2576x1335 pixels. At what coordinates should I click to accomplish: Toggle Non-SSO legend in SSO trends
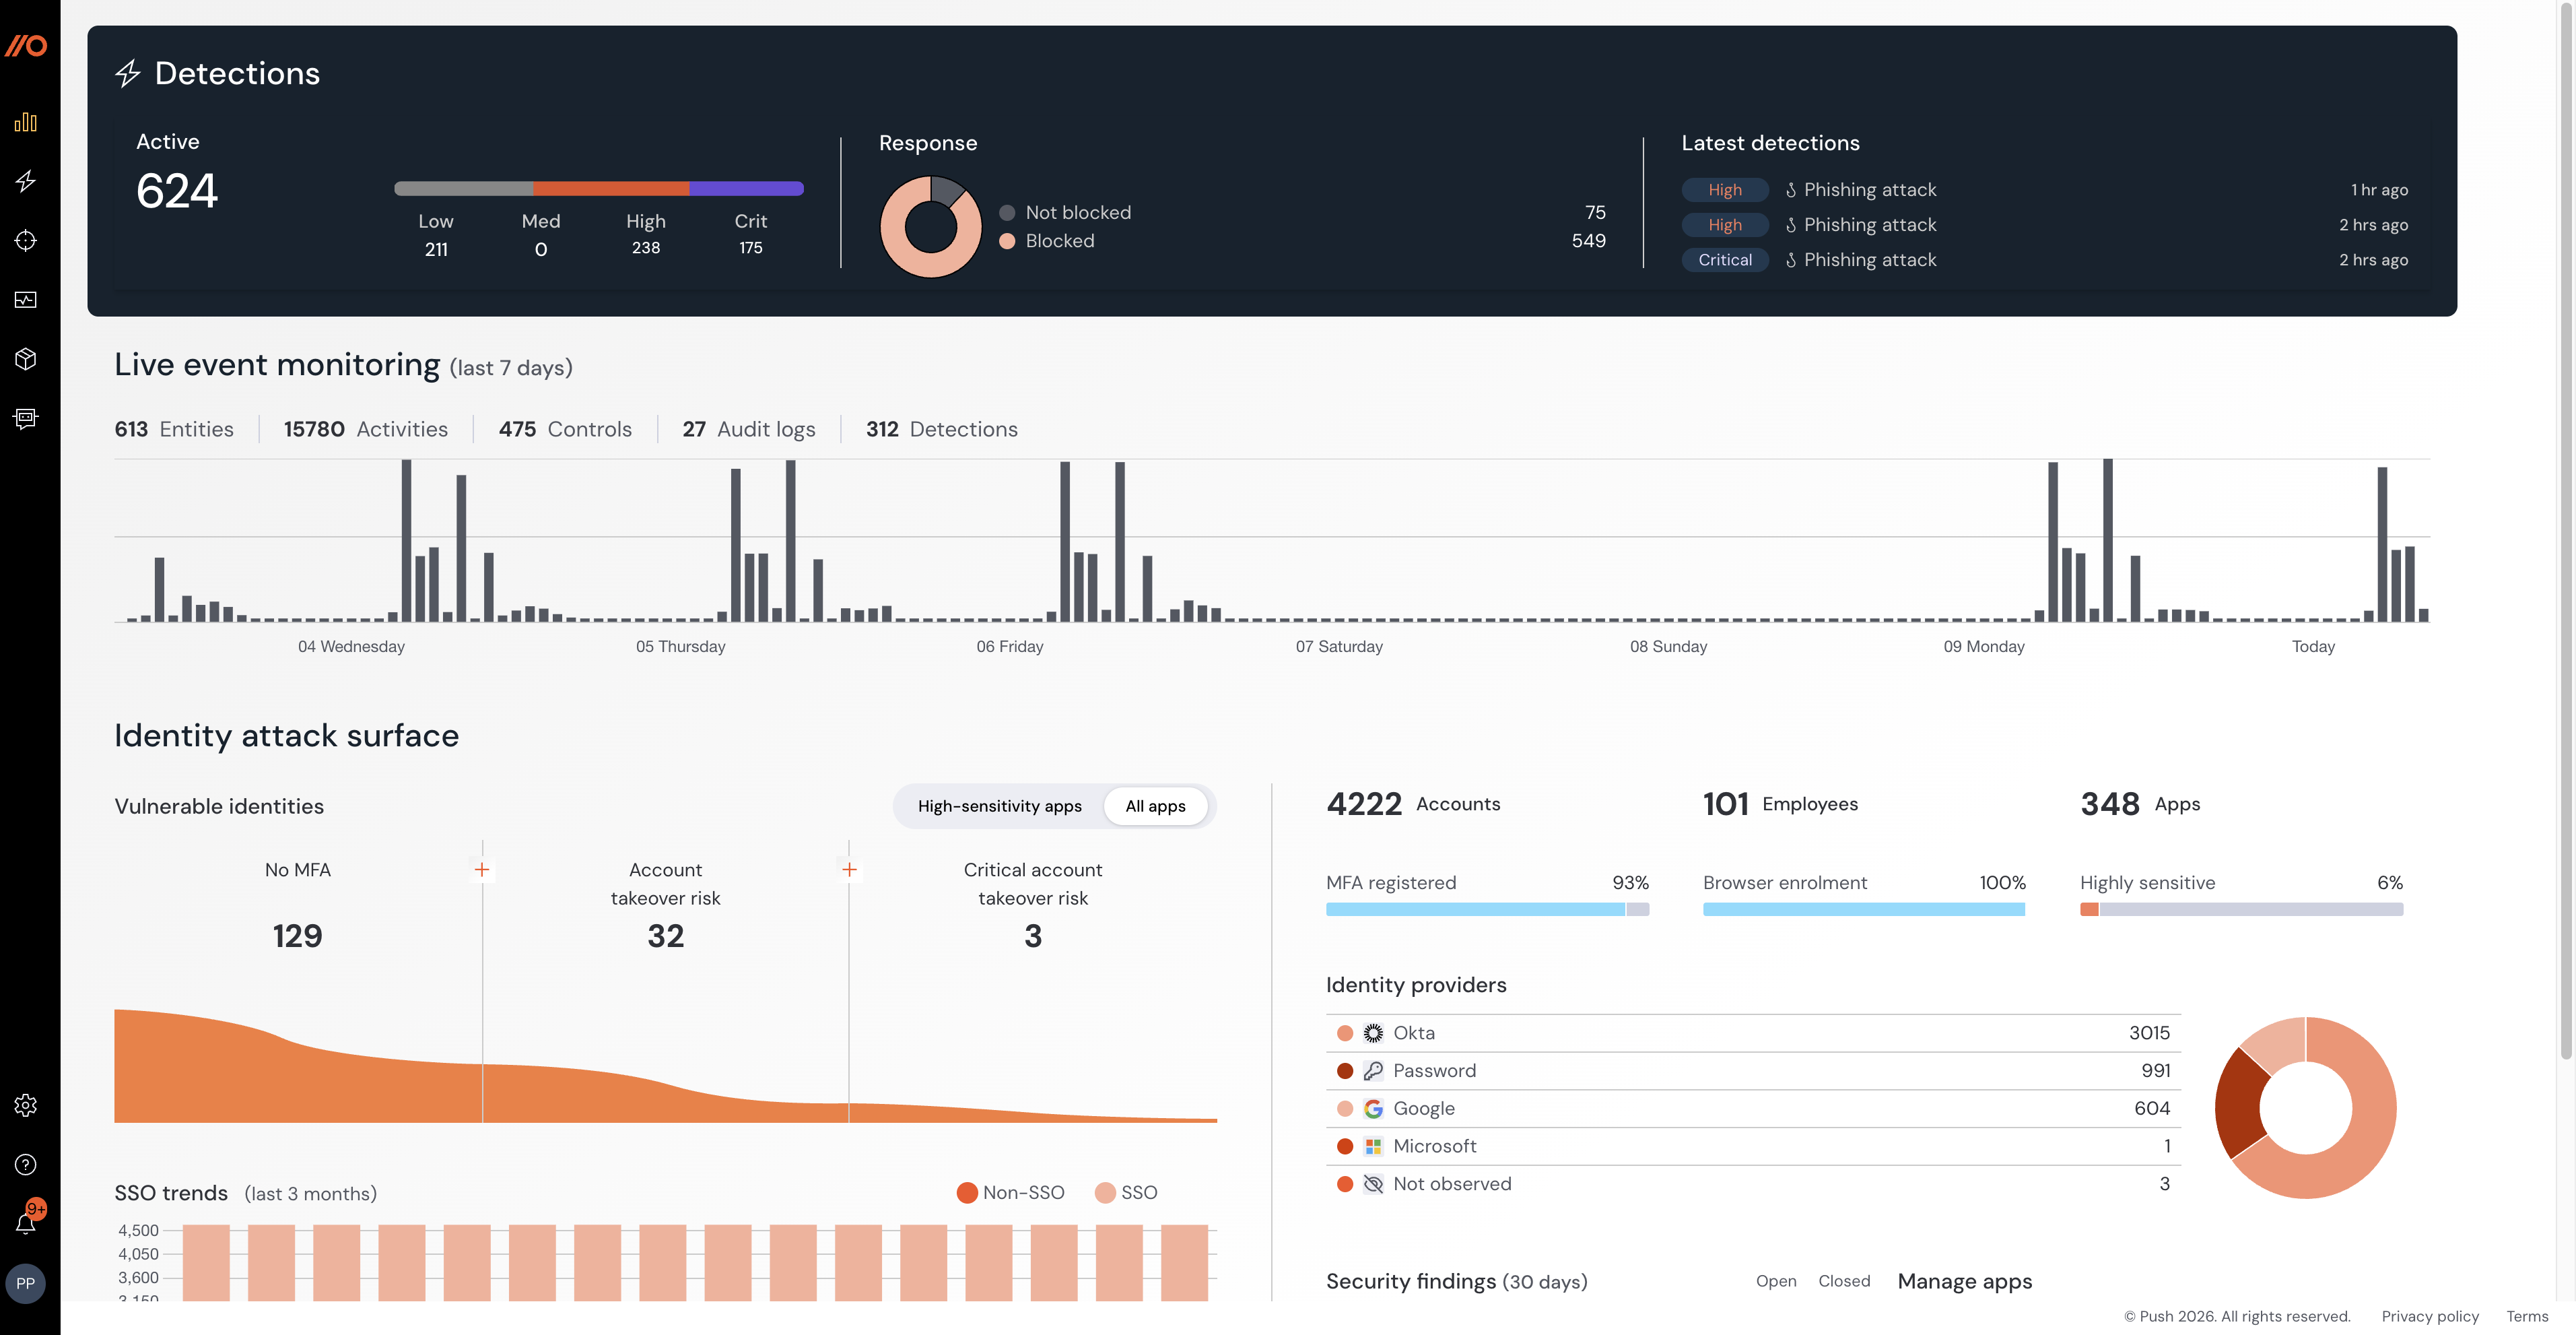point(1010,1192)
